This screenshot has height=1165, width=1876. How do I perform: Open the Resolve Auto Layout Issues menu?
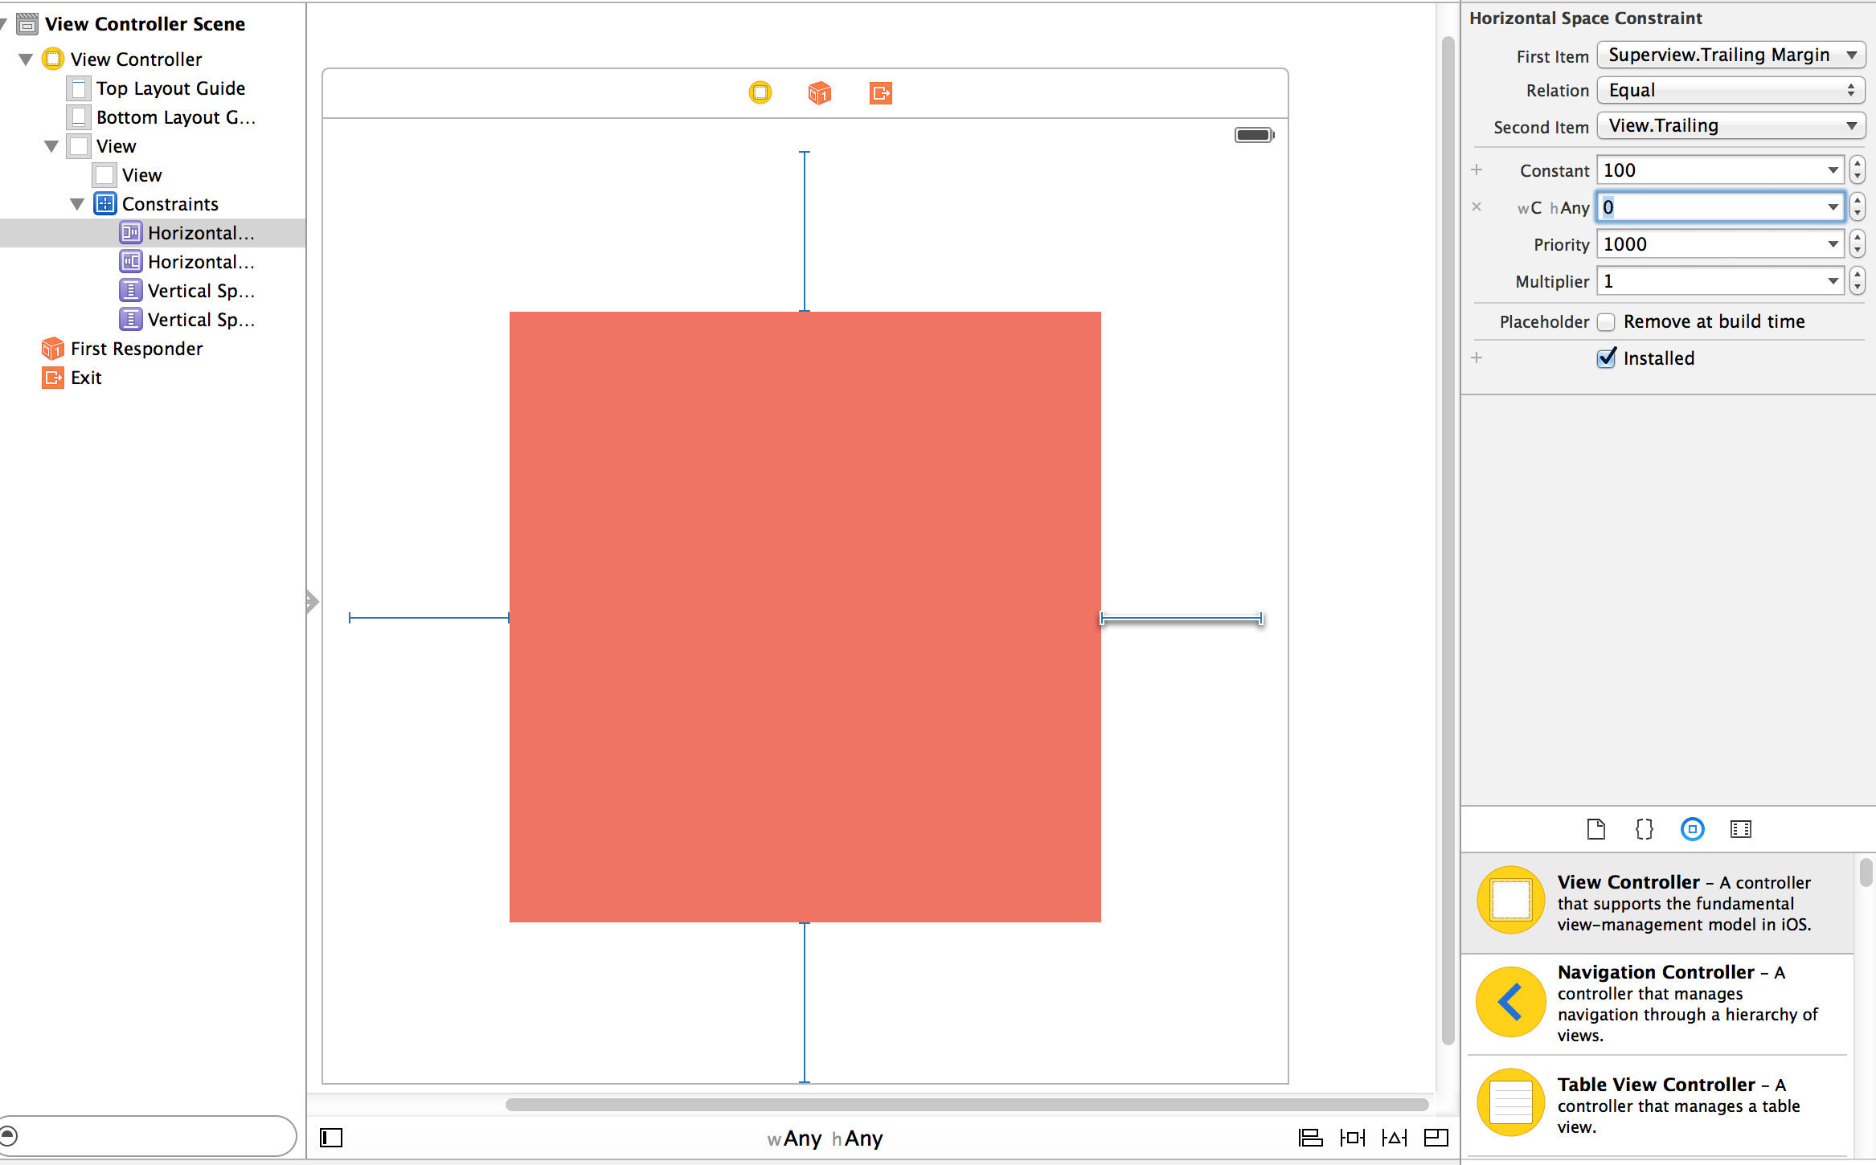click(x=1395, y=1138)
